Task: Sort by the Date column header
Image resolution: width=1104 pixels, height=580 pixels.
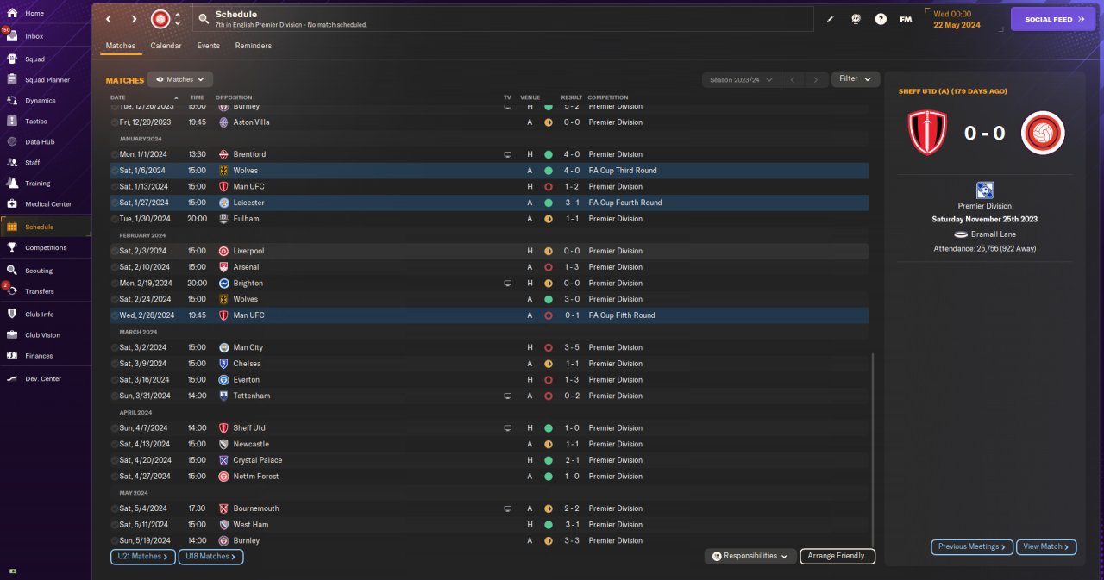Action: (118, 97)
